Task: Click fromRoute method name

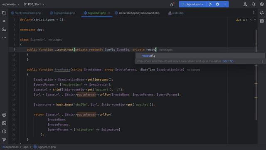Action: (x=62, y=70)
